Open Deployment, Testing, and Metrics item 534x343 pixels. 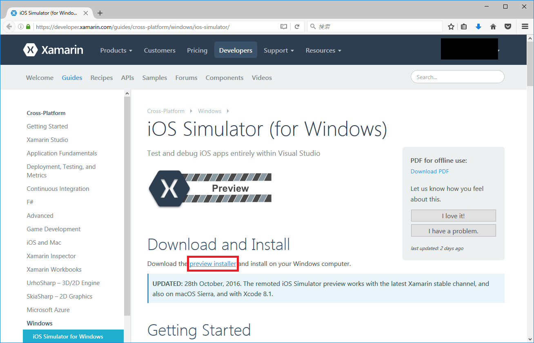(61, 171)
